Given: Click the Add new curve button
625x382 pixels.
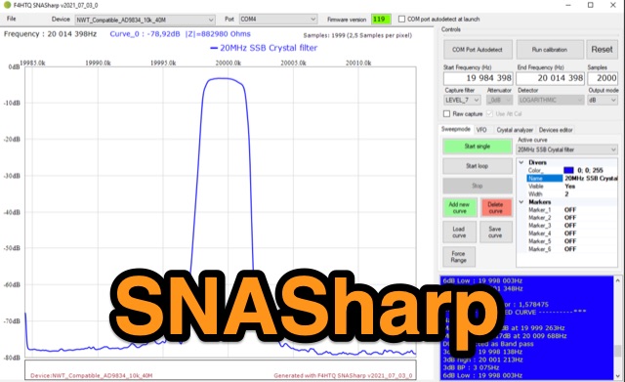Looking at the screenshot, I should pyautogui.click(x=460, y=207).
